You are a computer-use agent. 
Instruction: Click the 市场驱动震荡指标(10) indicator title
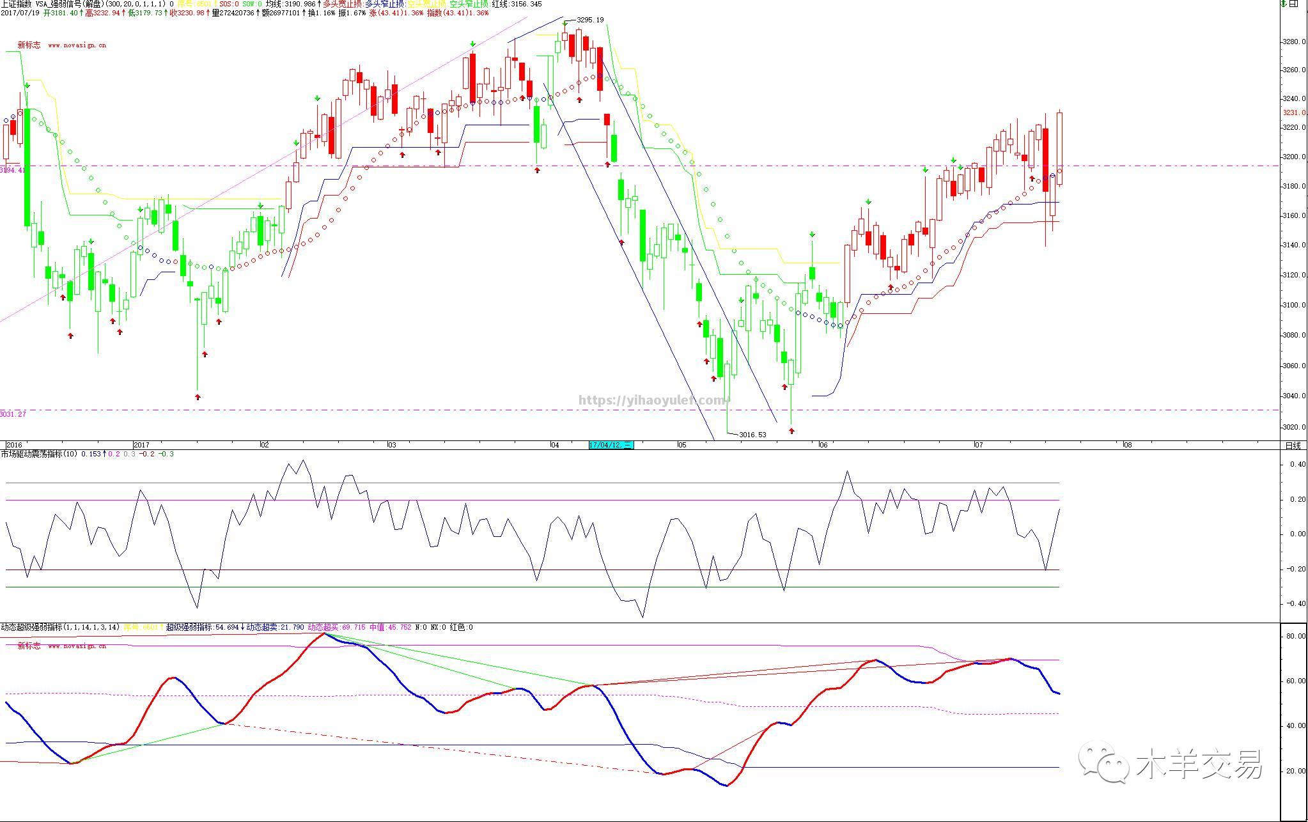(x=39, y=454)
